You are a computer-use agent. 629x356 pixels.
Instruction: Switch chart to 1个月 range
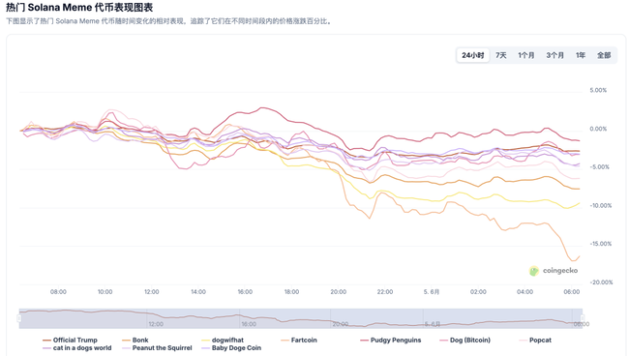525,55
